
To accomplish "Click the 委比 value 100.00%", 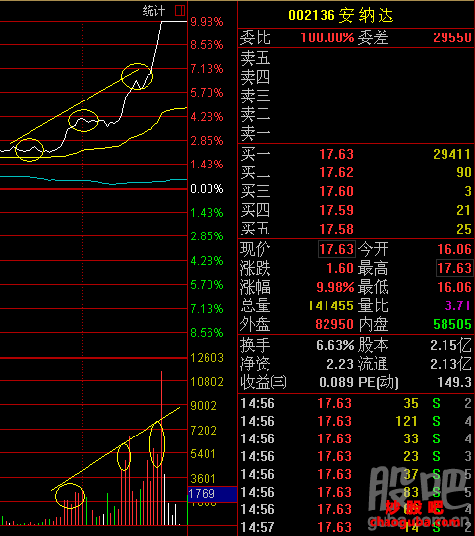I will (x=327, y=37).
